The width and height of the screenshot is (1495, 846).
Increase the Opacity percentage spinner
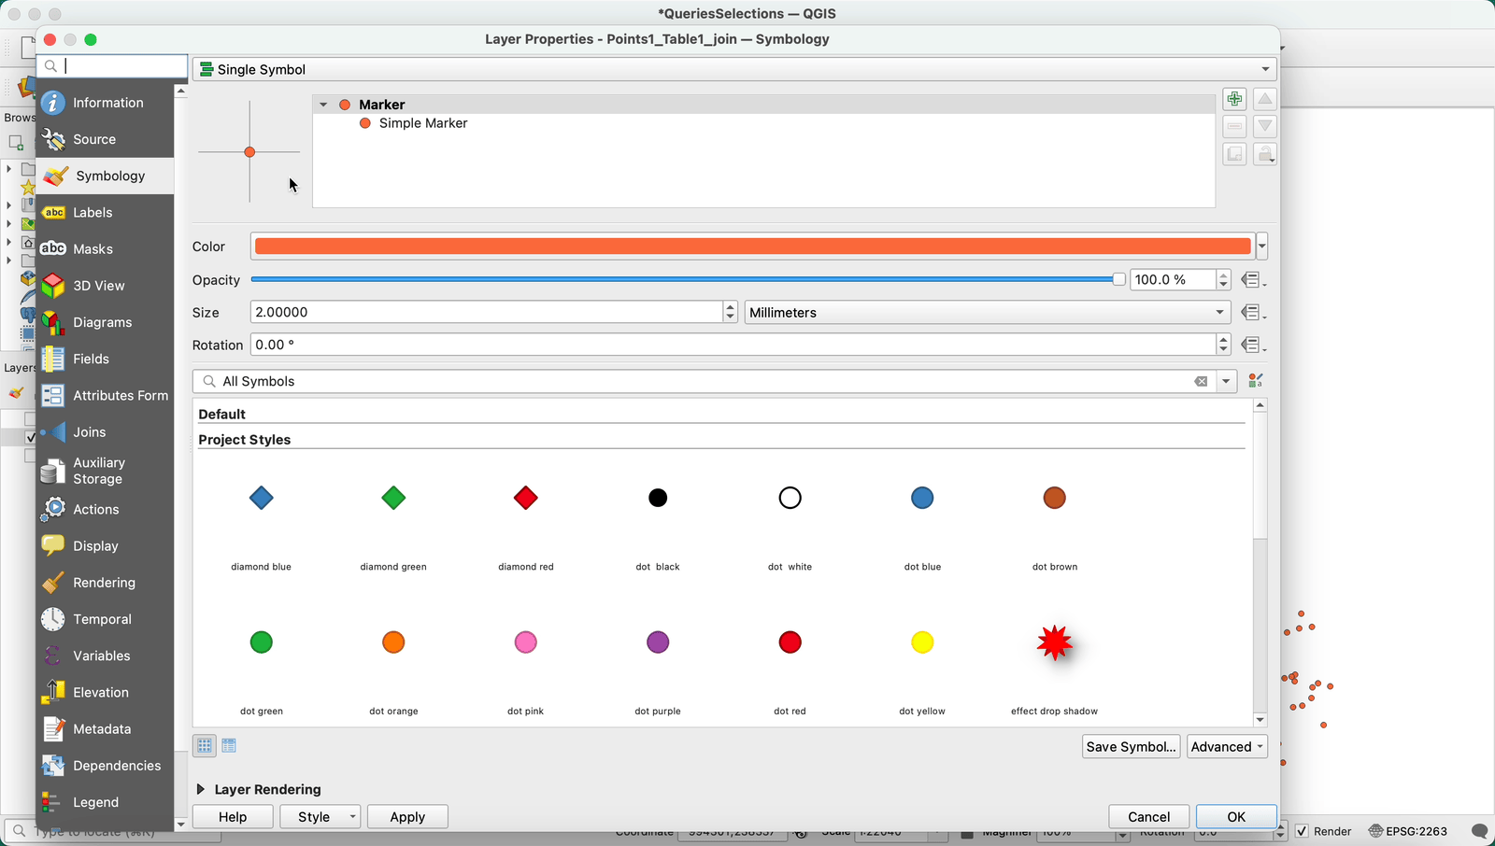pyautogui.click(x=1223, y=275)
